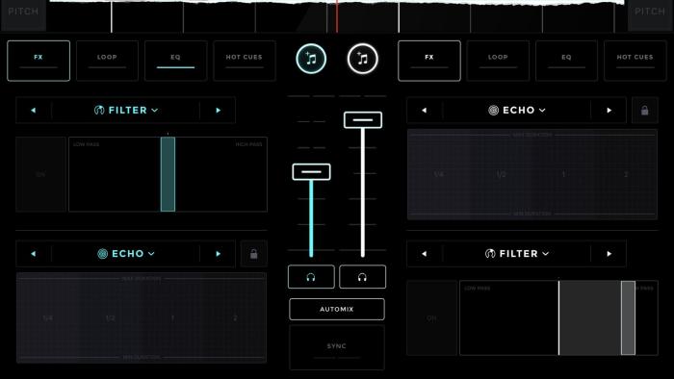674x379 pixels.
Task: Select 2 beats in left echo pad
Action: point(235,318)
